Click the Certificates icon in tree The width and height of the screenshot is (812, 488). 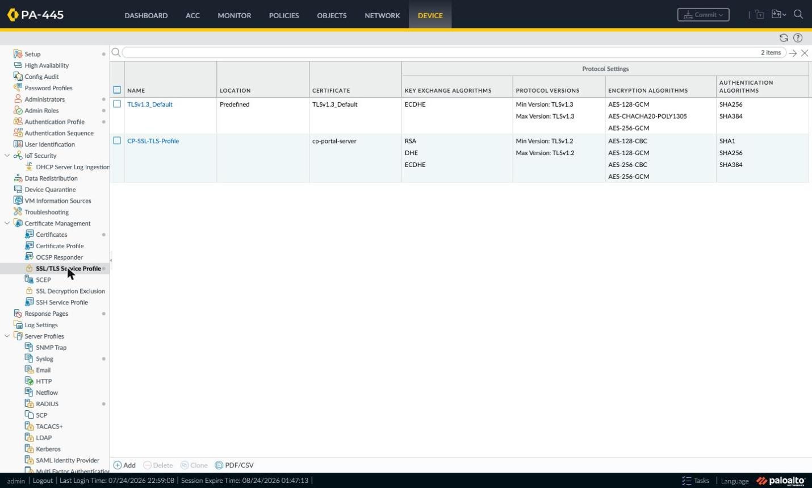click(29, 235)
